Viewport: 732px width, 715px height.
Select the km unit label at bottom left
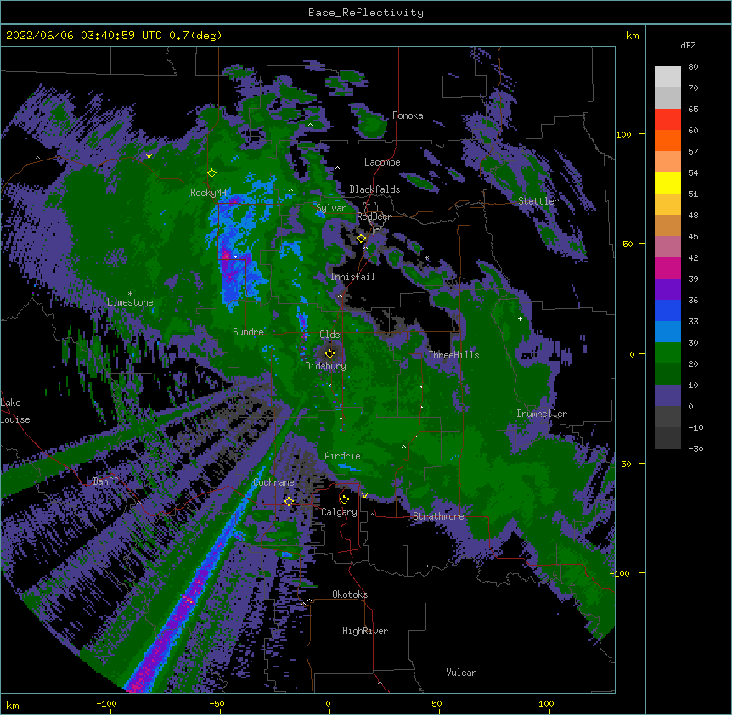point(13,706)
